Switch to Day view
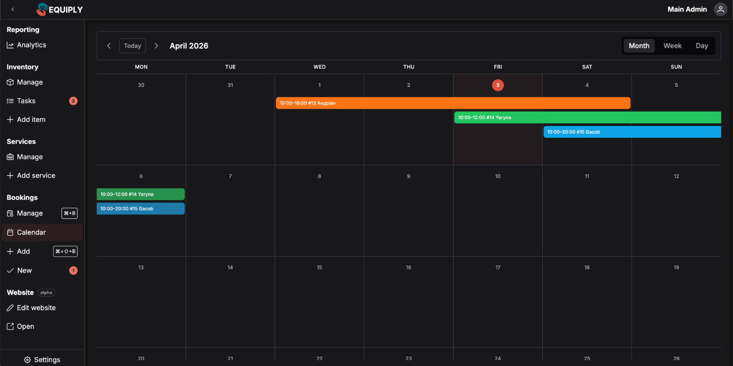This screenshot has height=366, width=733. point(702,46)
